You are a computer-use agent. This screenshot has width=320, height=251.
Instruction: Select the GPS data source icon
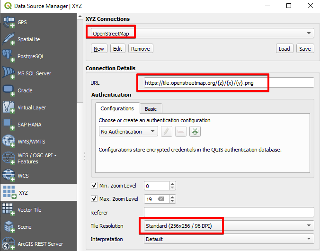coord(9,22)
